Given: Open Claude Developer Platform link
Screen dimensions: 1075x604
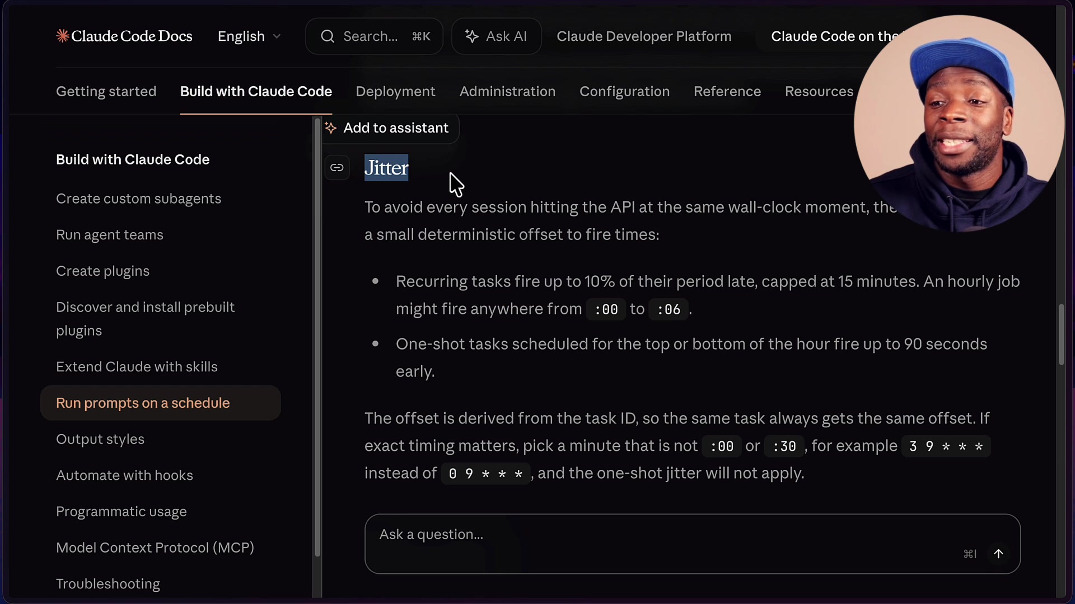Looking at the screenshot, I should pos(643,36).
